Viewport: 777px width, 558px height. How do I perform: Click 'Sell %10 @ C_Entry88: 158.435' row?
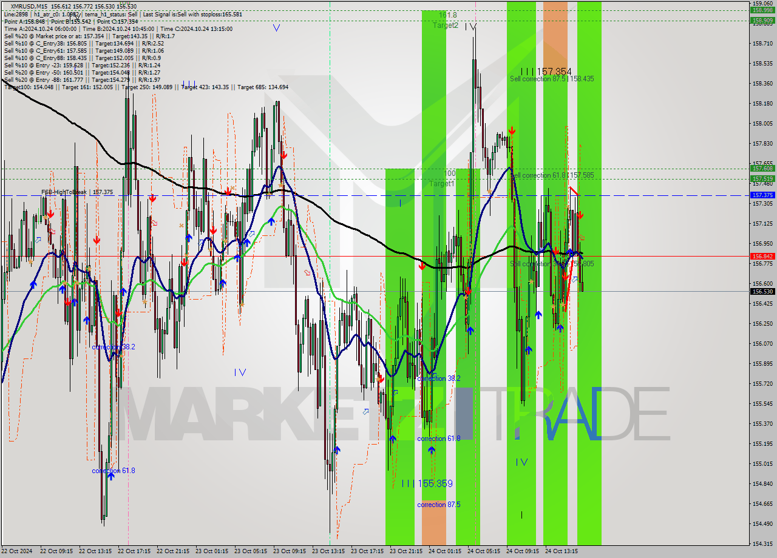click(84, 58)
